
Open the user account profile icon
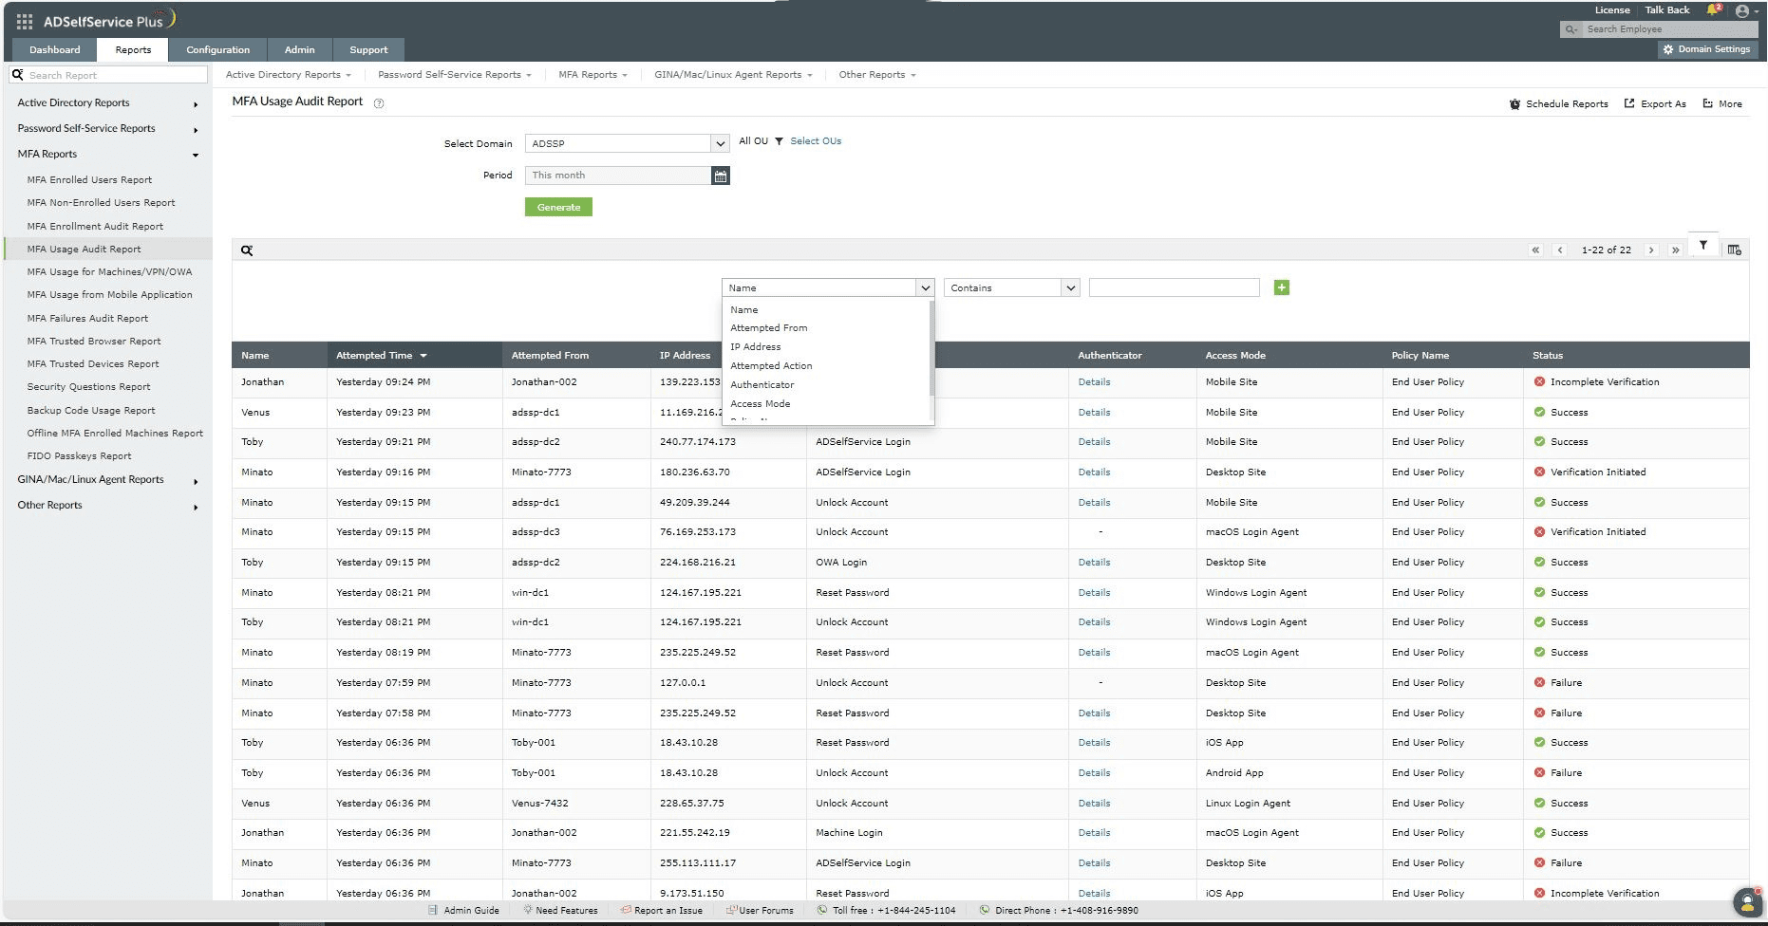[1742, 11]
